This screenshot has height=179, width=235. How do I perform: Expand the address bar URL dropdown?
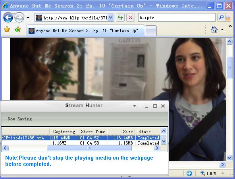pyautogui.click(x=111, y=18)
